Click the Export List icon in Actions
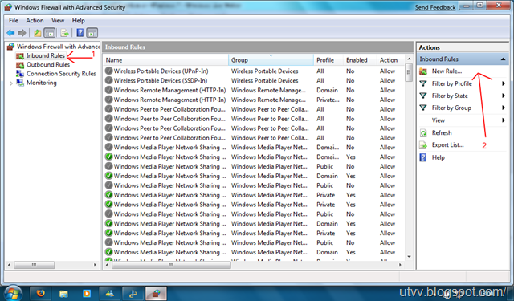Screen dimensions: 514x301 pyautogui.click(x=423, y=145)
